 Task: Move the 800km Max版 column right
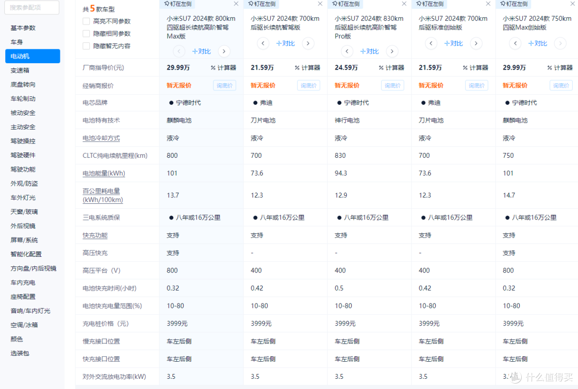224,51
